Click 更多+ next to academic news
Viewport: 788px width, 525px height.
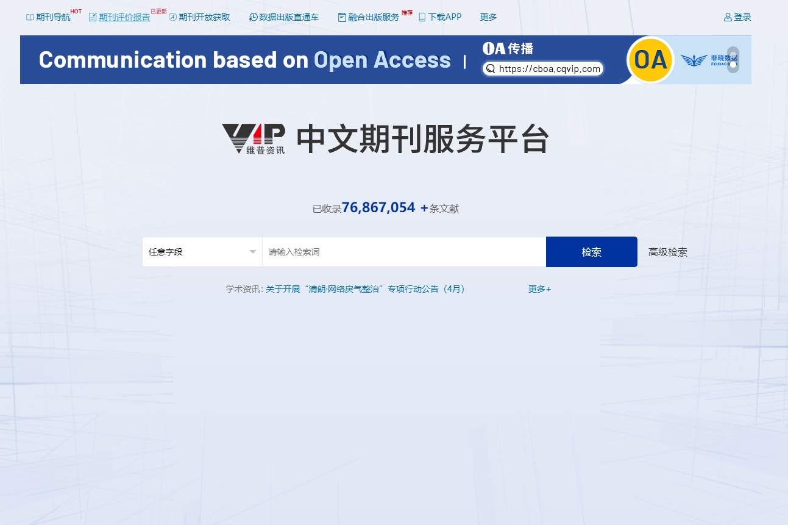tap(539, 289)
